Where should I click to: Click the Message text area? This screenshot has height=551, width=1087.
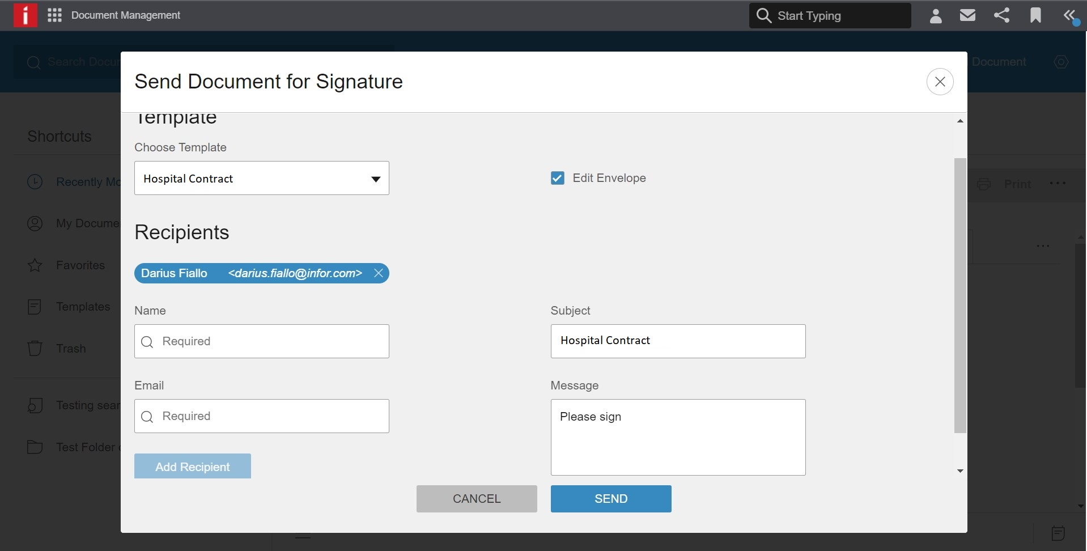pos(678,437)
